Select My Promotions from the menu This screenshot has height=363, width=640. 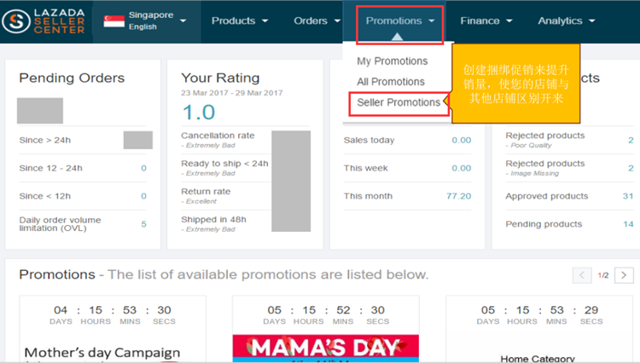point(393,61)
